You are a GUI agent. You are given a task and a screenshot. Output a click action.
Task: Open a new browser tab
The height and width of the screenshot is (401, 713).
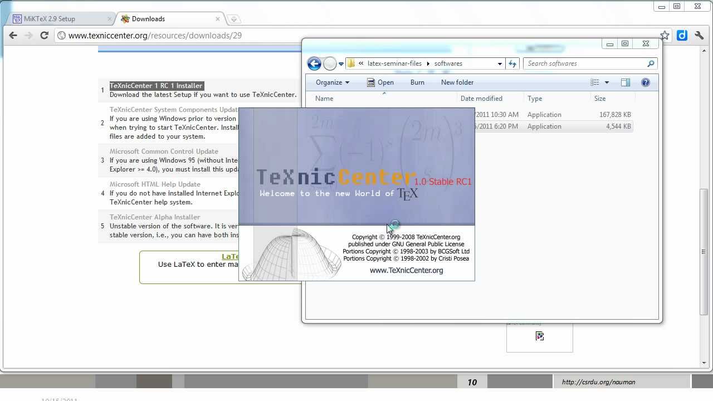click(x=233, y=19)
